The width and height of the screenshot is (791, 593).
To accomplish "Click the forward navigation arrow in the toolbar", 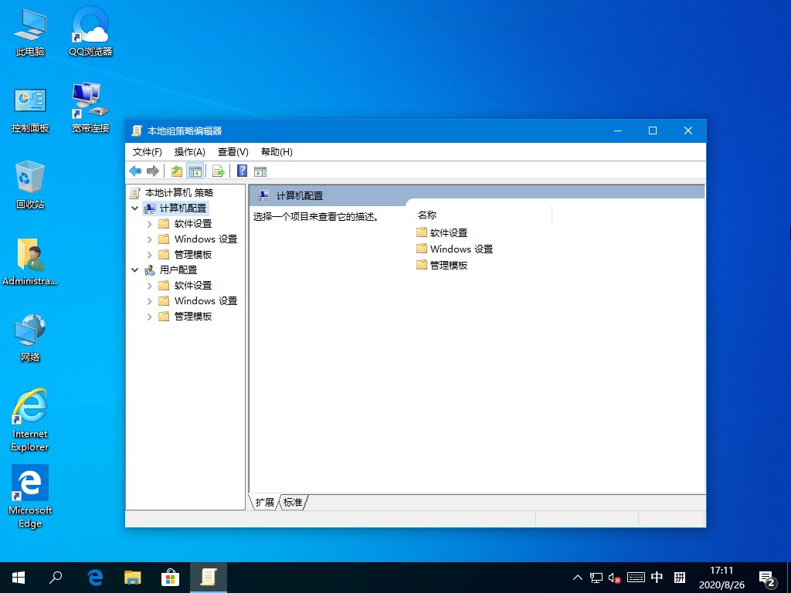I will [152, 171].
